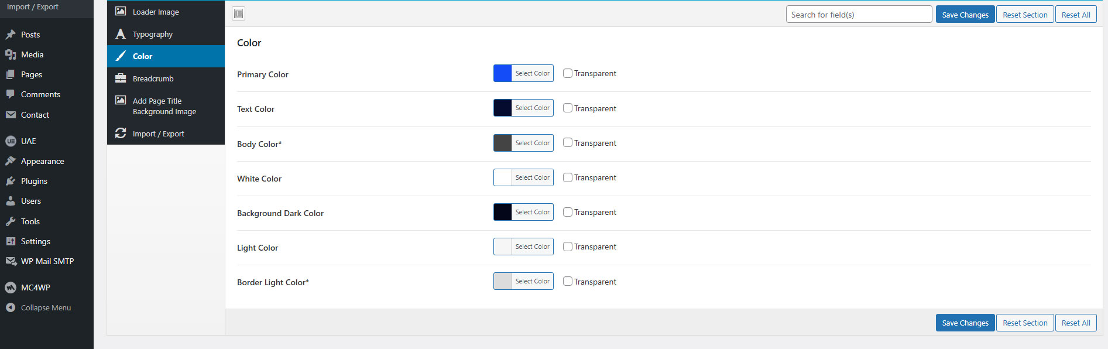Tick Transparent for Border Light Color
This screenshot has height=349, width=1108.
(568, 282)
